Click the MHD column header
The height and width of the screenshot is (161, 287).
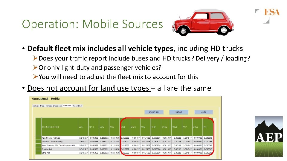click(146, 127)
